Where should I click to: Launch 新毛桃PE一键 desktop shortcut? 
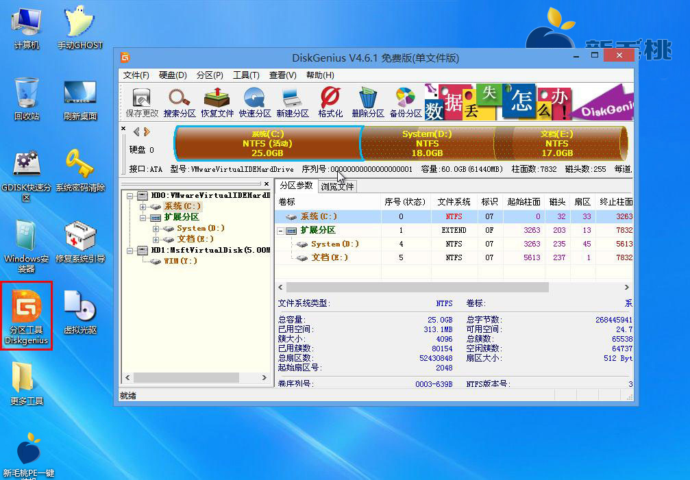coord(28,456)
